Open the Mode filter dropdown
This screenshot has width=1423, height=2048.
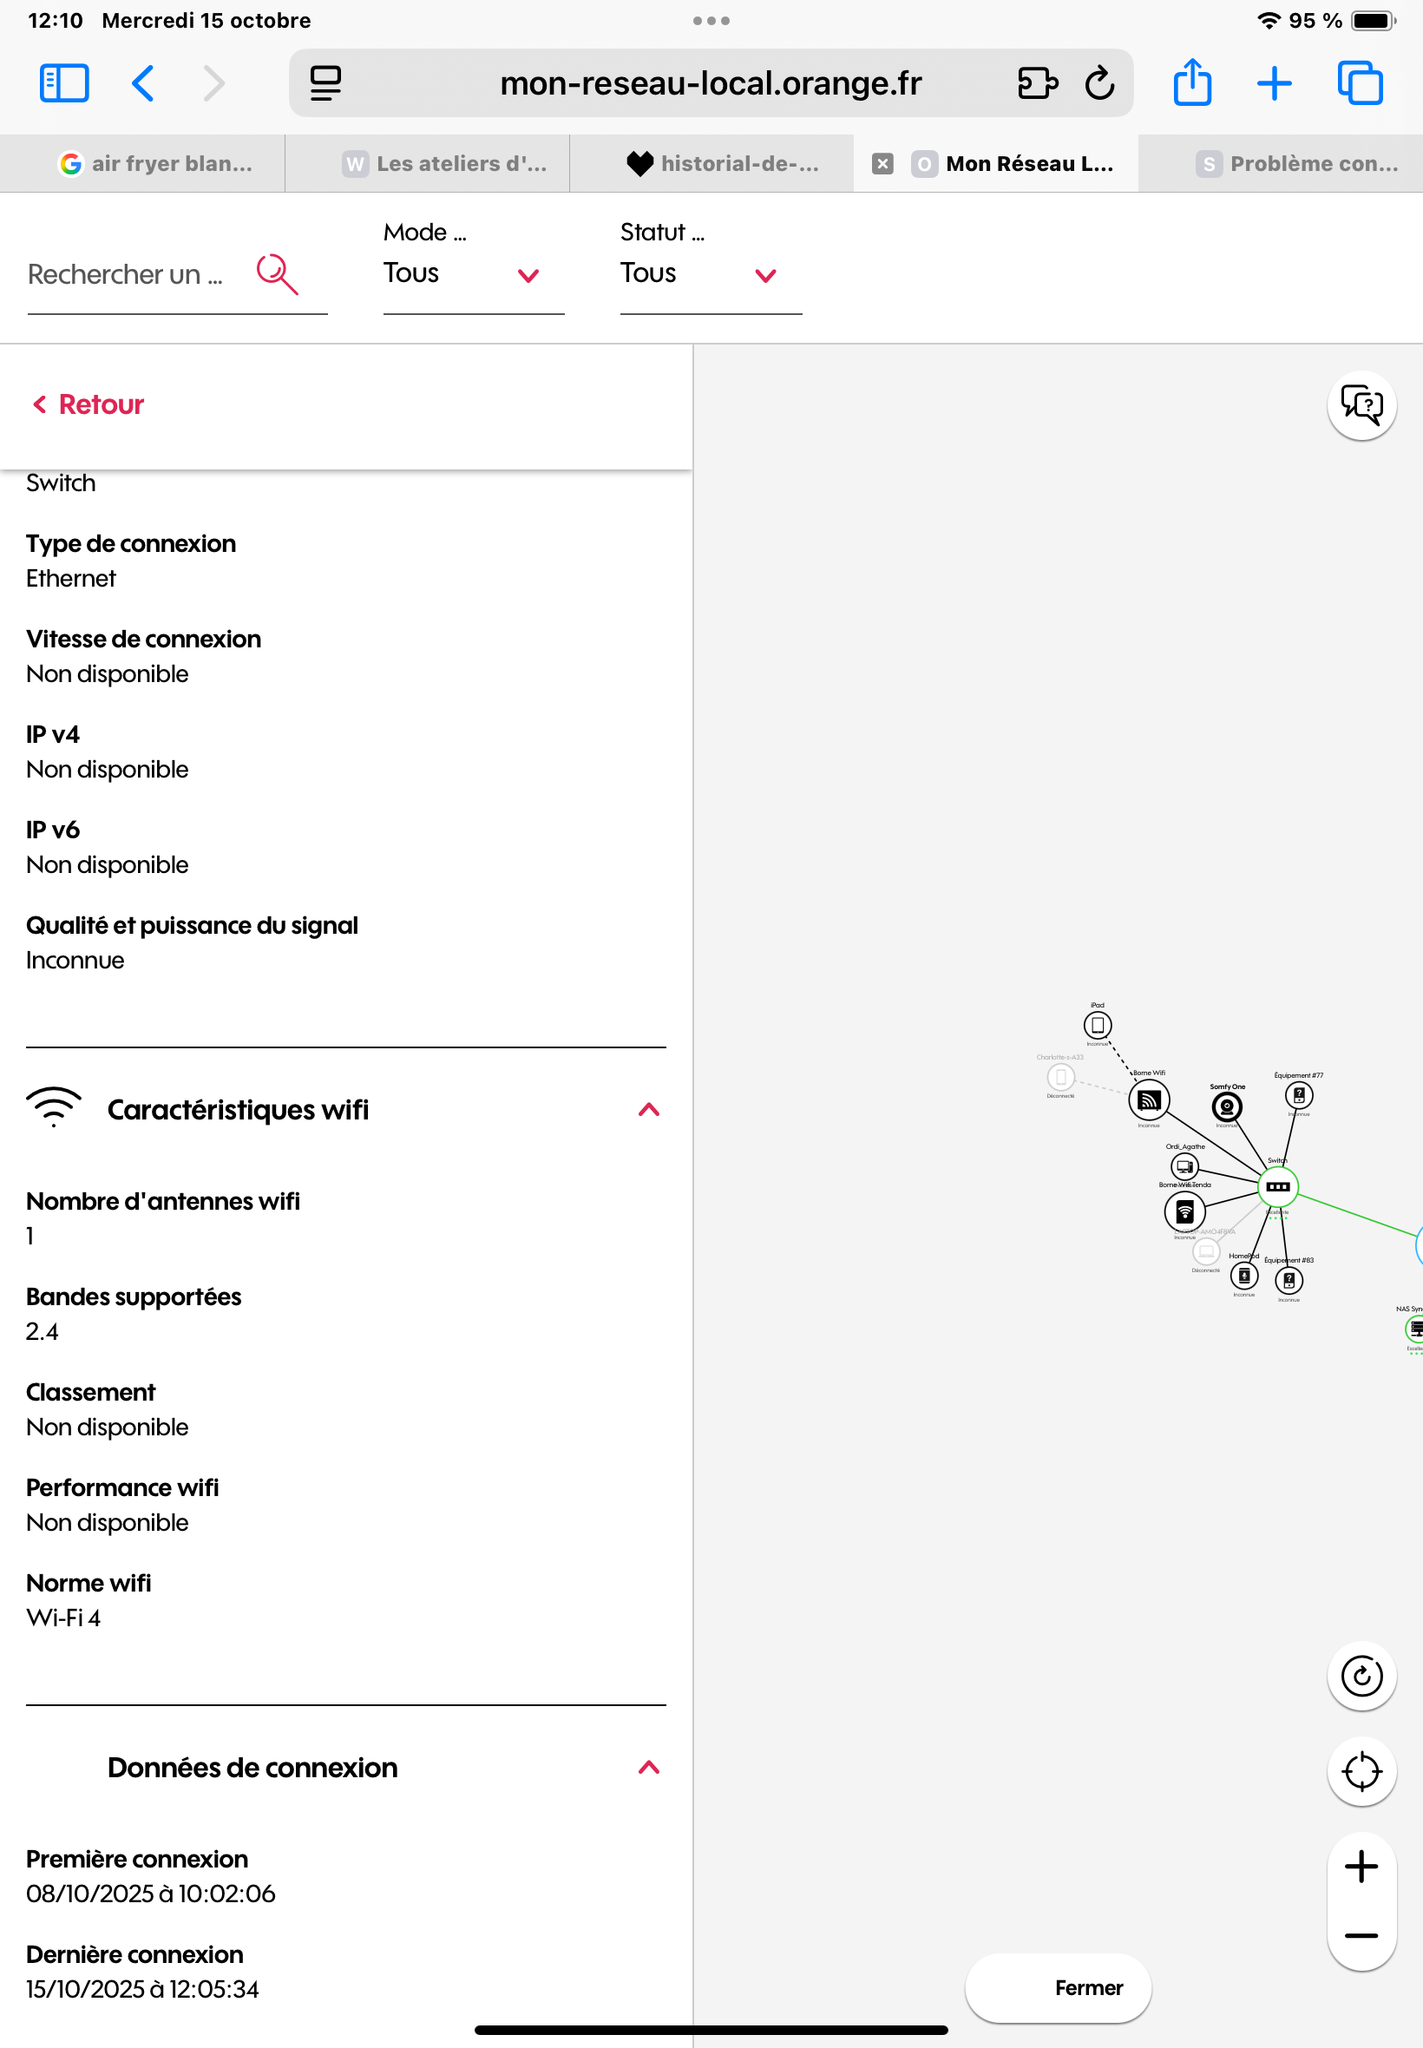pos(473,272)
